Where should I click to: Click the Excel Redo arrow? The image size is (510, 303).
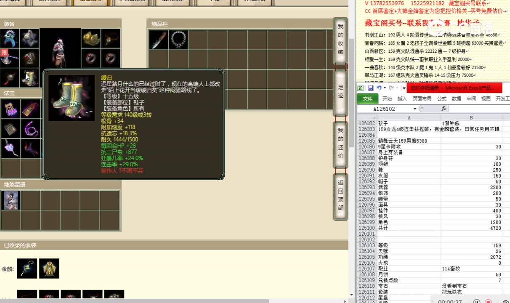(x=391, y=88)
